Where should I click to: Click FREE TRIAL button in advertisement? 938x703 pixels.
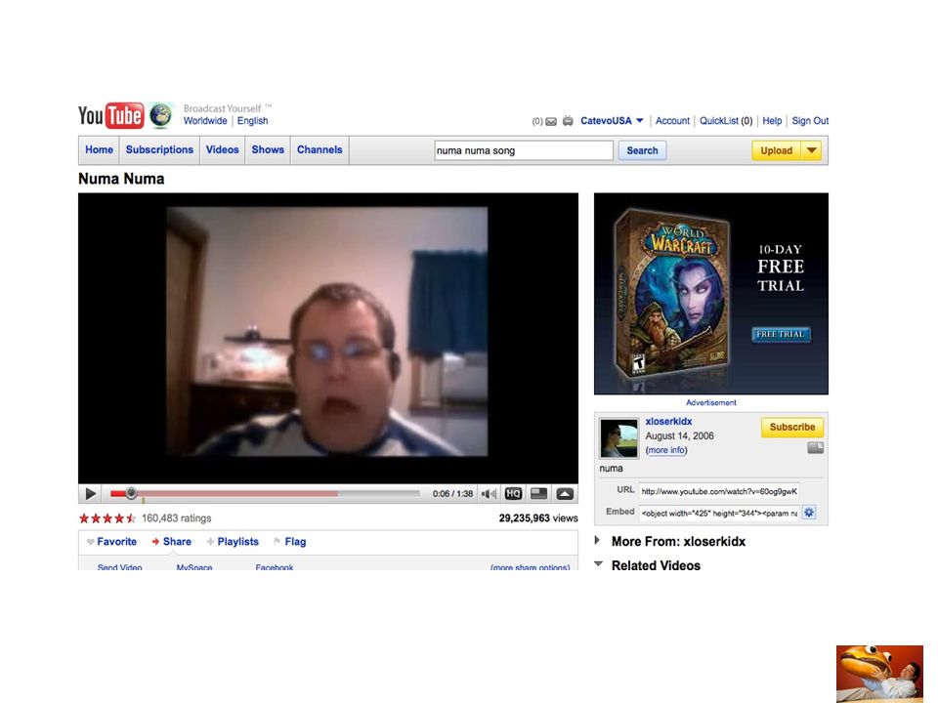tap(781, 335)
